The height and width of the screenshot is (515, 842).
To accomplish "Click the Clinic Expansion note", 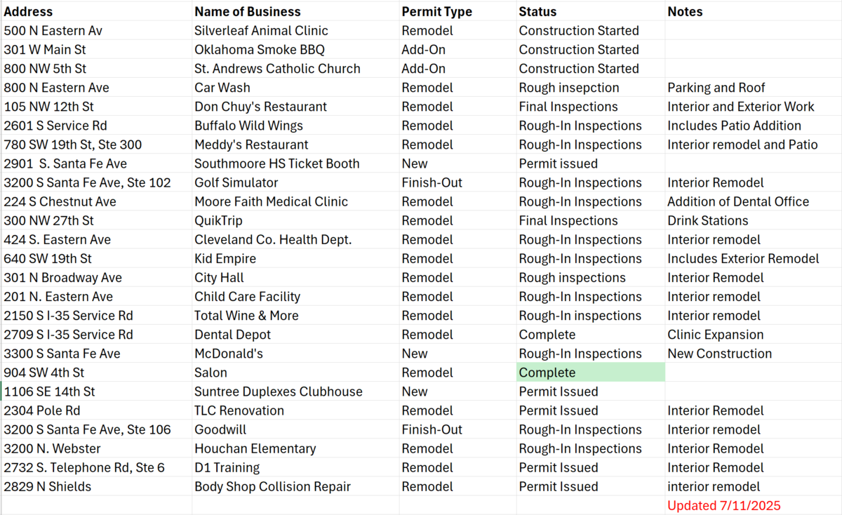I will point(754,335).
